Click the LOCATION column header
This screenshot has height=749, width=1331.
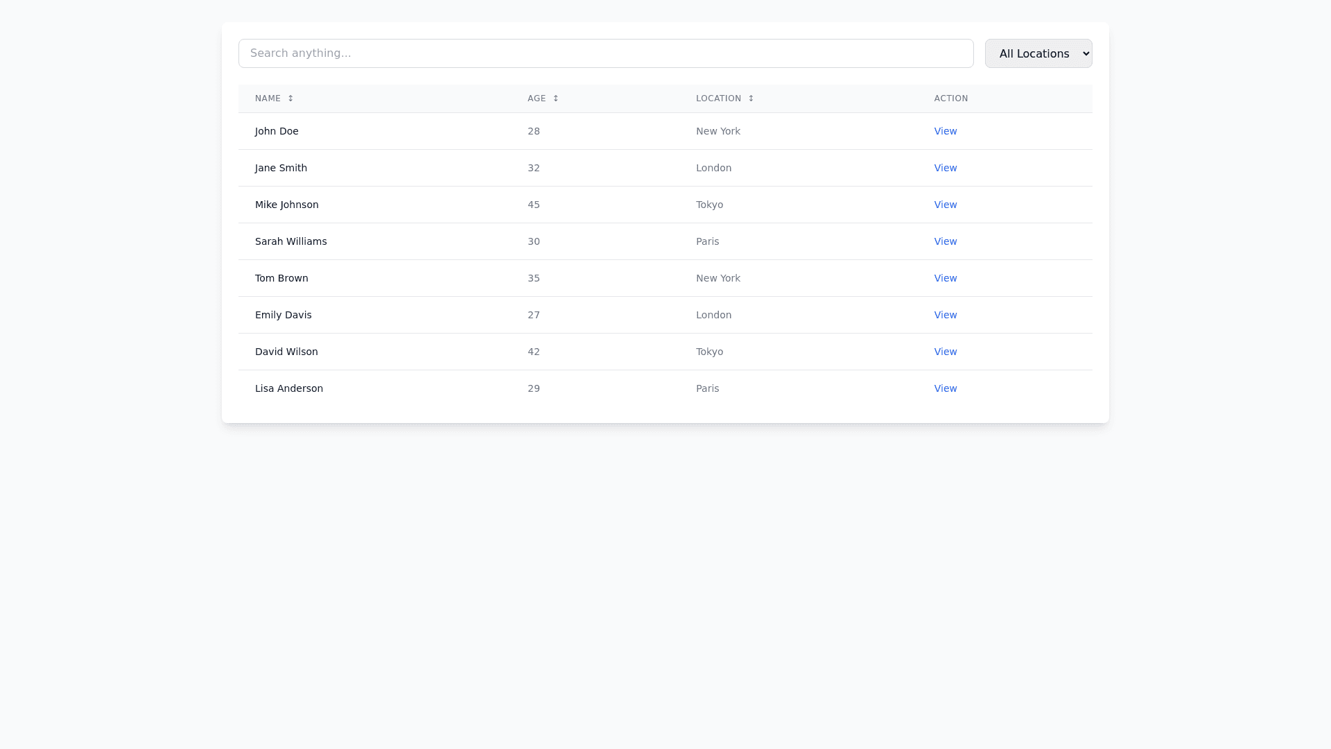tap(718, 98)
